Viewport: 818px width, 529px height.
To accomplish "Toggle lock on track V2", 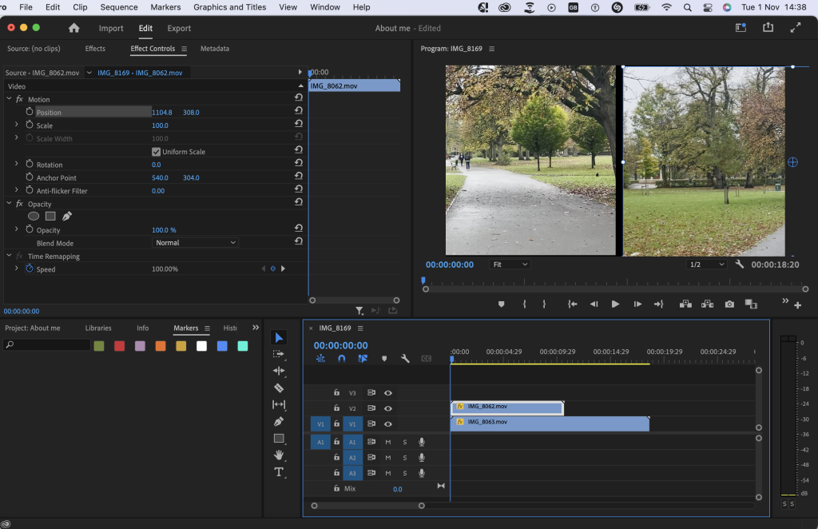I will 336,408.
